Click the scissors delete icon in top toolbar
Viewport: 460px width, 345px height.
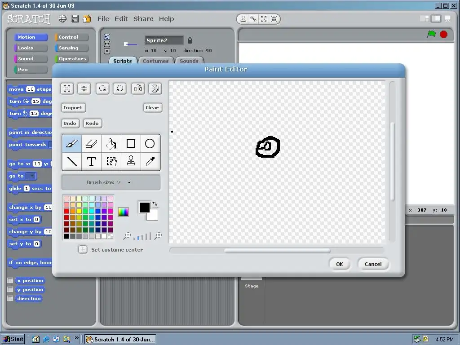click(253, 19)
